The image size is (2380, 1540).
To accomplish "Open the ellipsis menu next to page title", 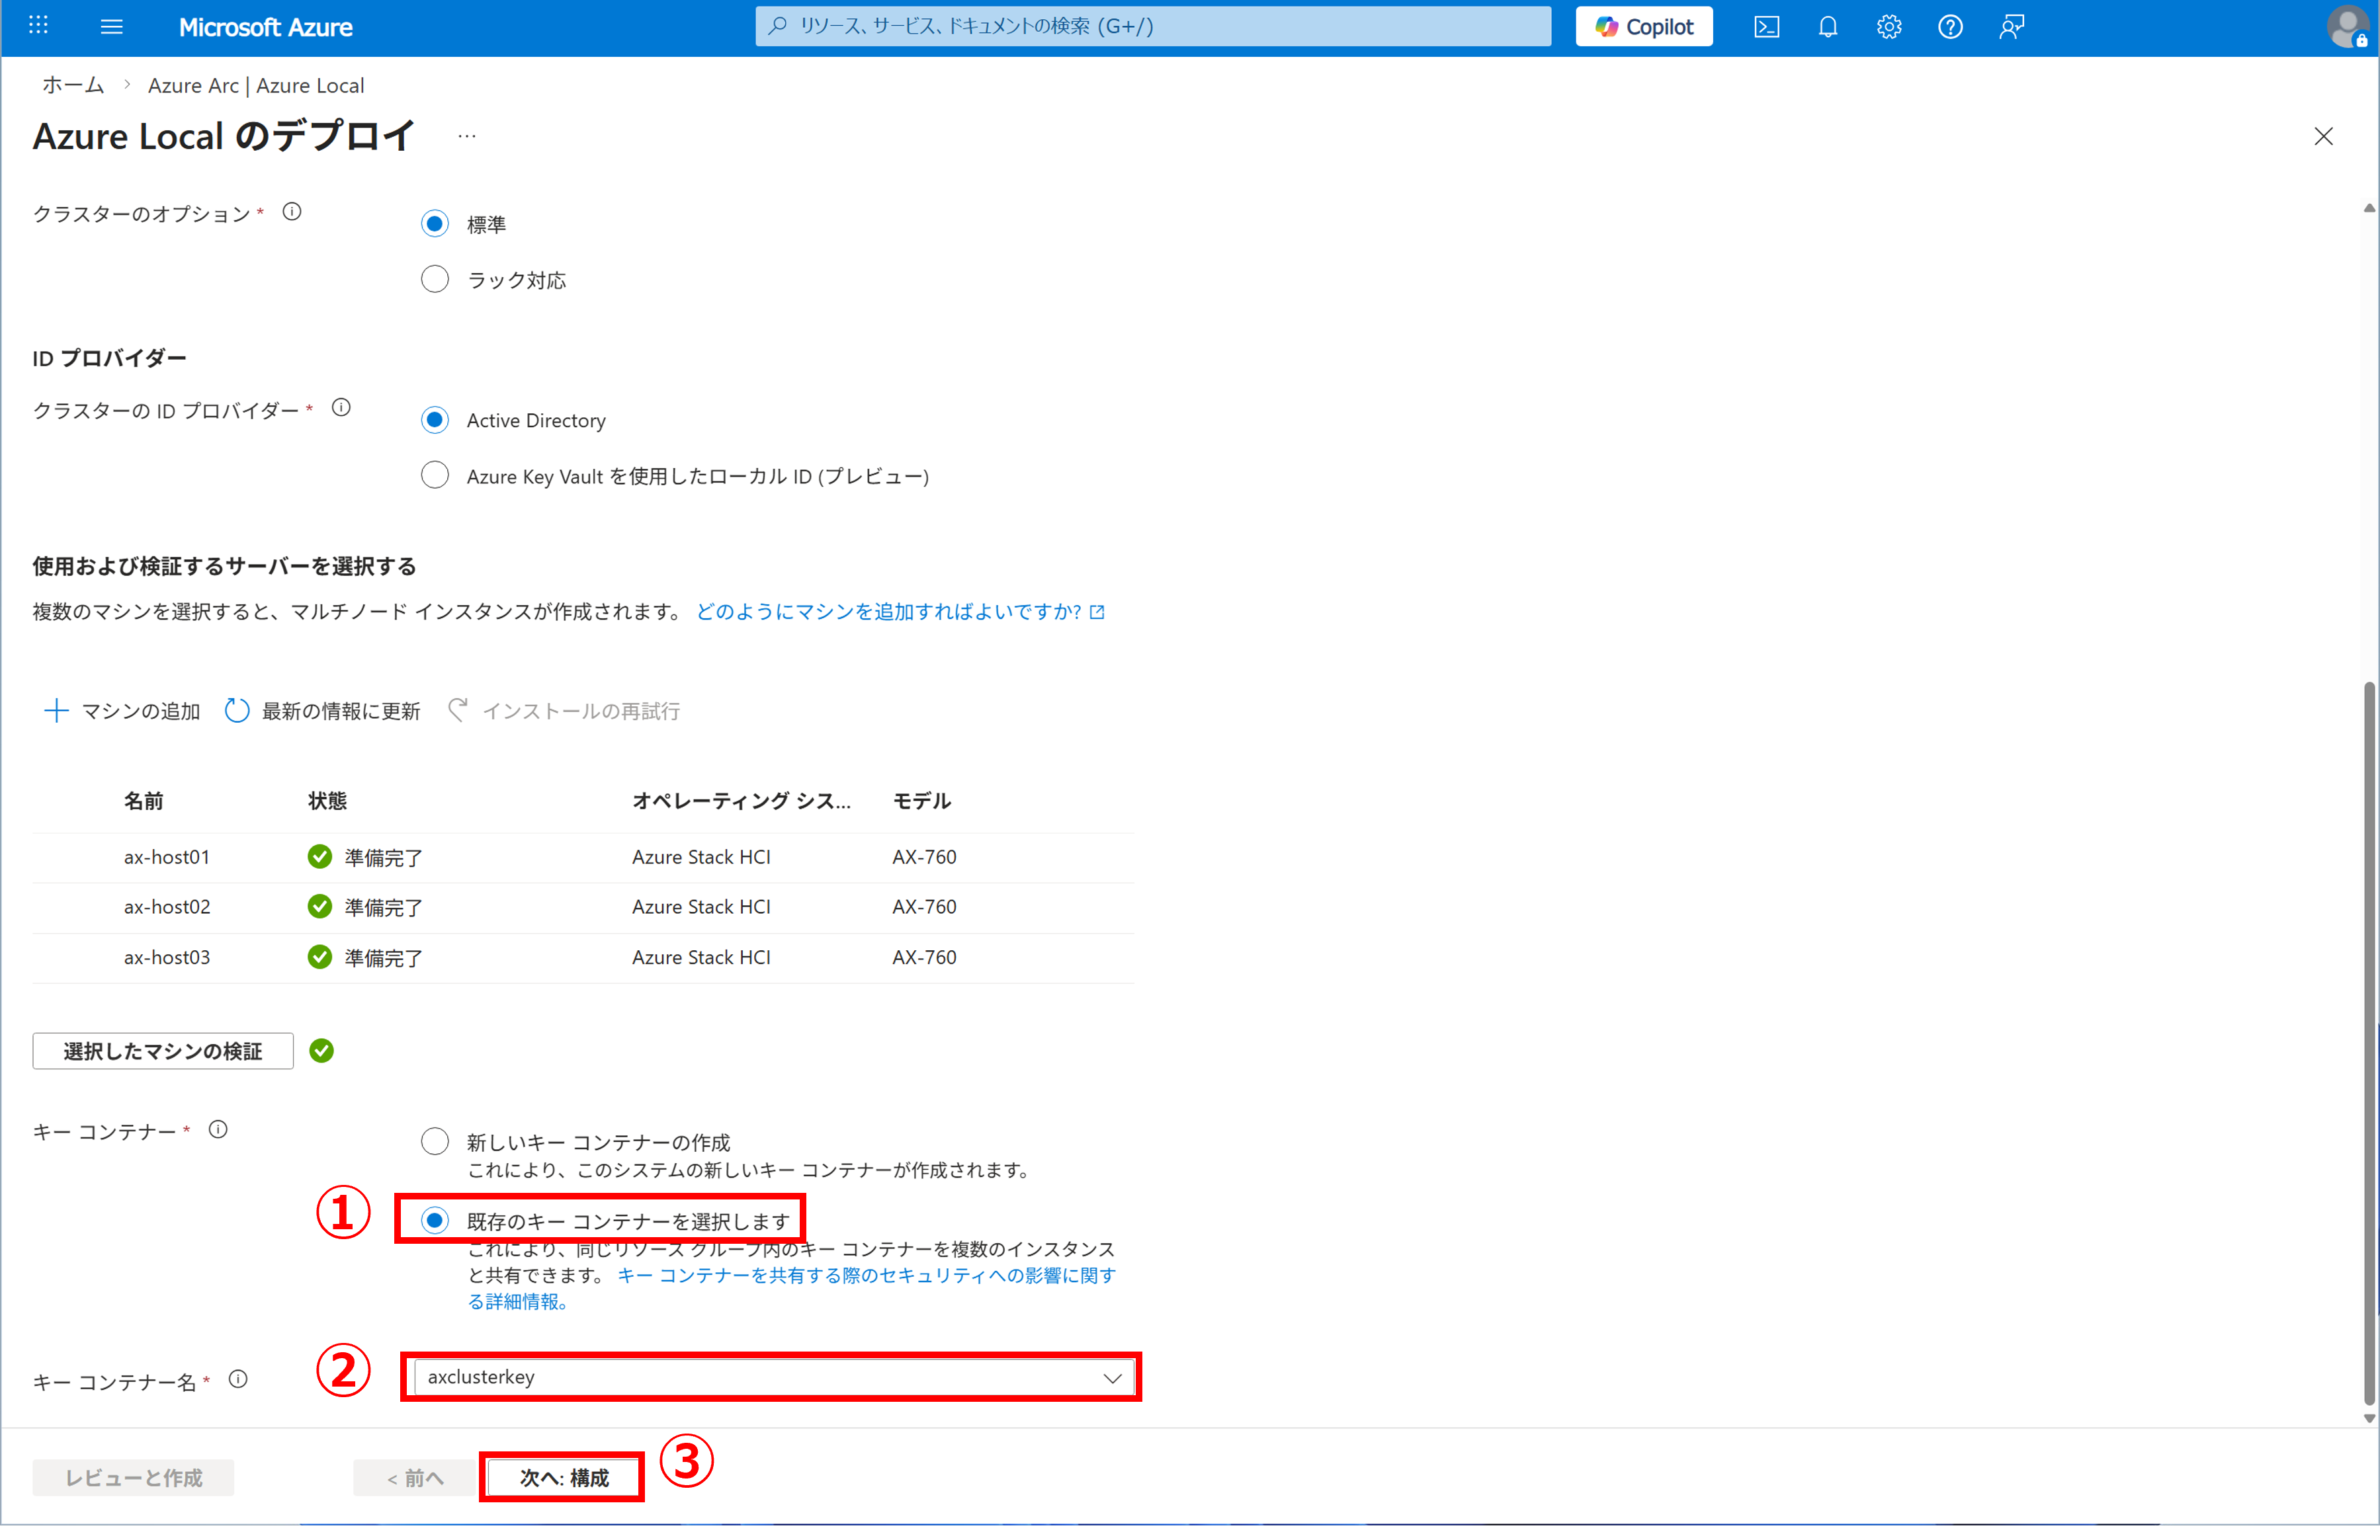I will (x=467, y=136).
